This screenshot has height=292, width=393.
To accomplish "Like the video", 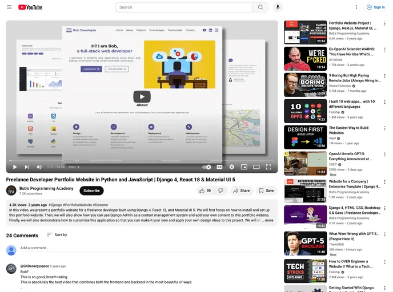I will [x=206, y=190].
